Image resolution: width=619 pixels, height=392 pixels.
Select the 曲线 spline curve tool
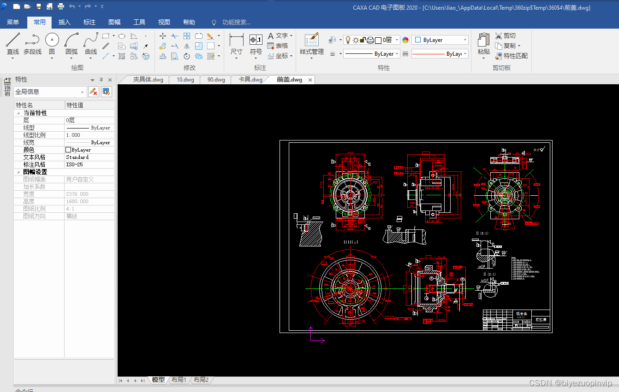point(91,45)
